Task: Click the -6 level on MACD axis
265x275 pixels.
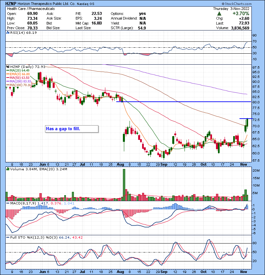Action: 254,233
